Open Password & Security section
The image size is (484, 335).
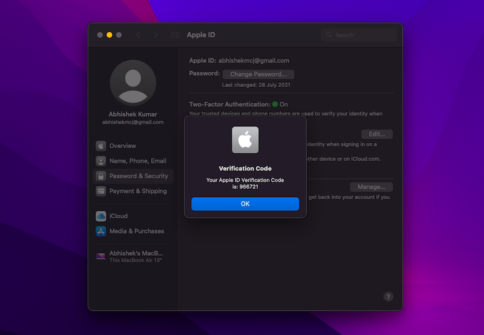133,176
